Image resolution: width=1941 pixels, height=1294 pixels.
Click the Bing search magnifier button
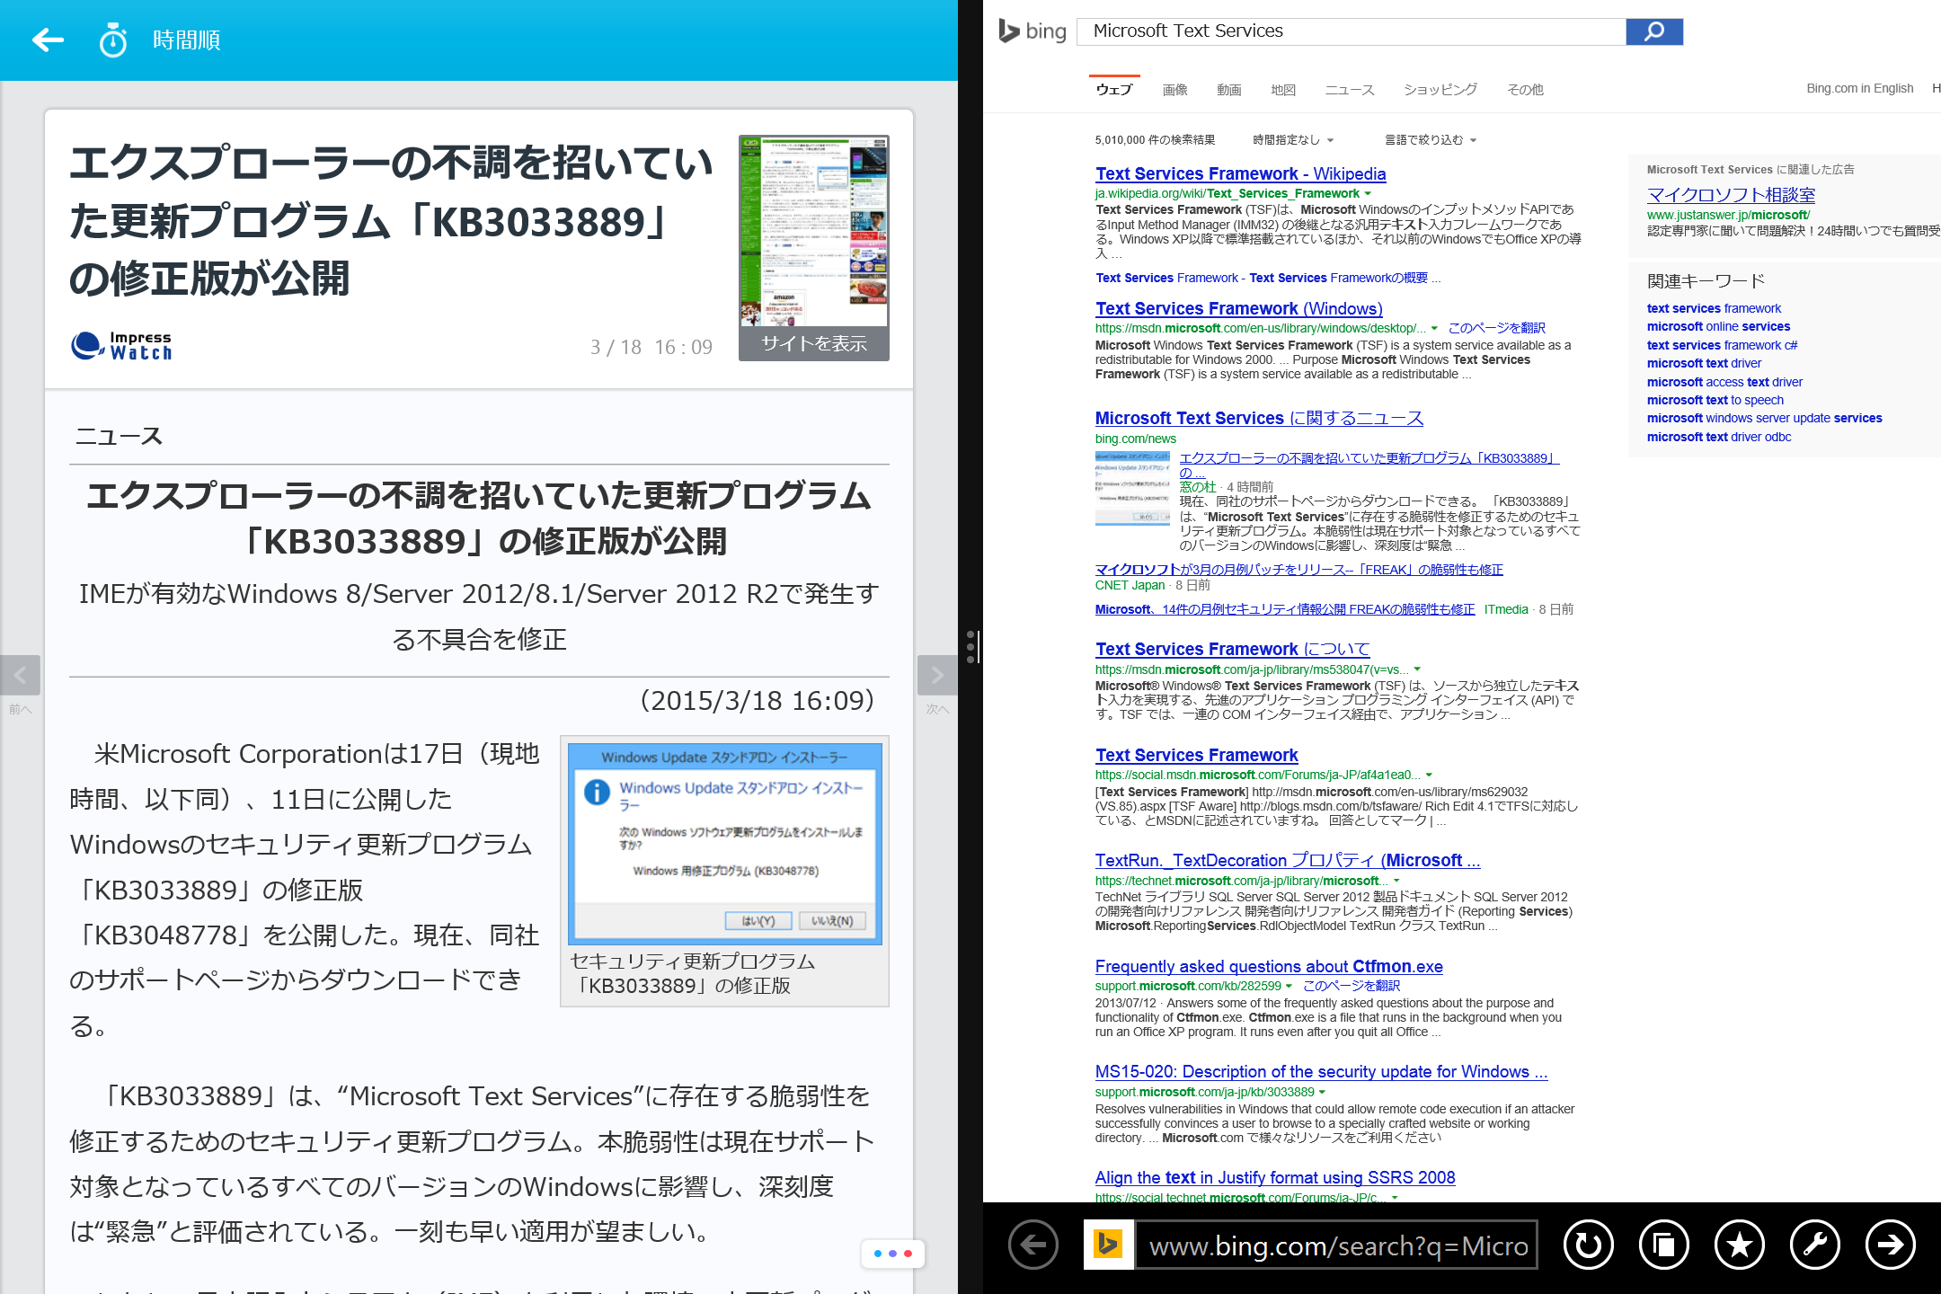pos(1653,31)
